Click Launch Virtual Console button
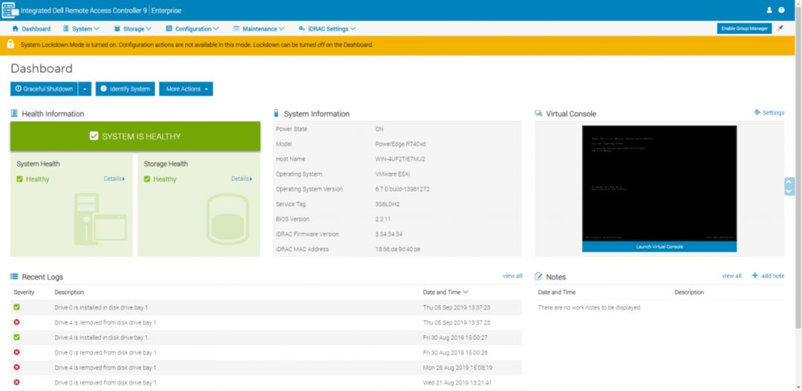 pos(659,246)
